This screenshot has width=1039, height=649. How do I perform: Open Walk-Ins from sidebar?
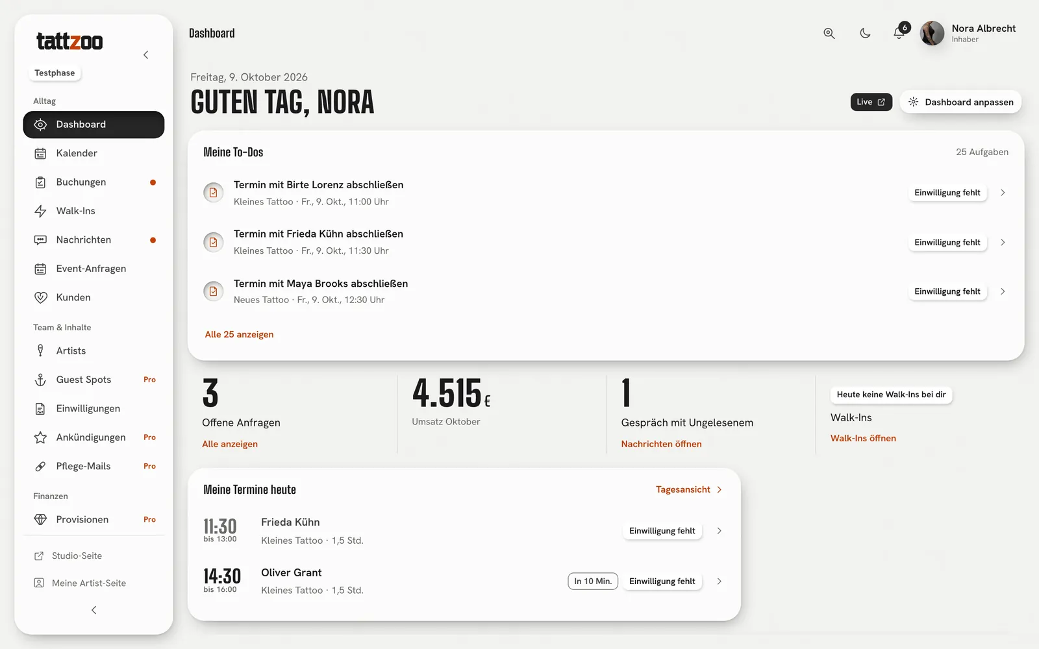click(x=94, y=211)
